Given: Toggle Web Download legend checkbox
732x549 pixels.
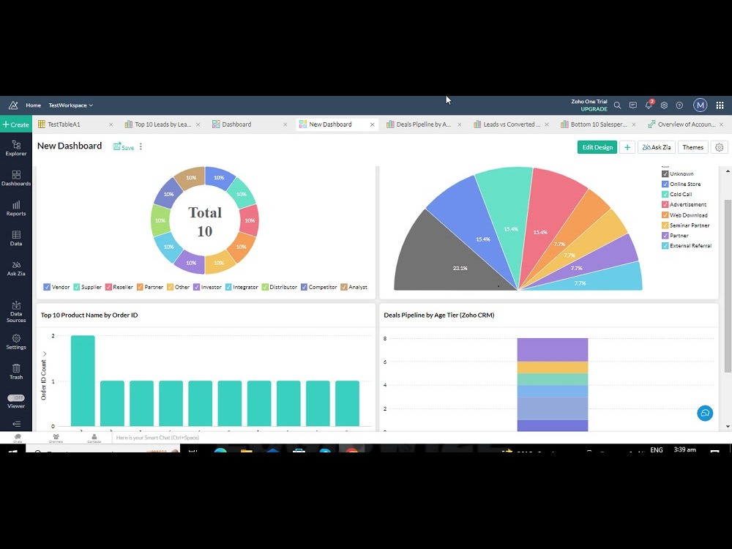Looking at the screenshot, I should [665, 215].
